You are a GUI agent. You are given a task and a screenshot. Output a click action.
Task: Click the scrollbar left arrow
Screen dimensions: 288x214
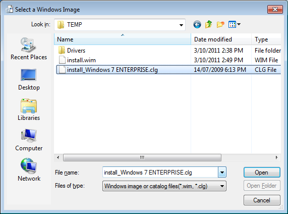pos(58,157)
